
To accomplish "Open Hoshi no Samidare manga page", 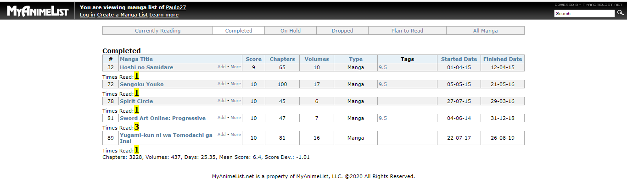I will click(x=146, y=67).
